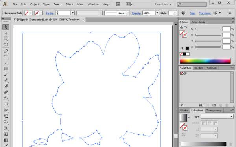Click the stroke weight stepper arrows
The height and width of the screenshot is (147, 236).
pos(57,13)
